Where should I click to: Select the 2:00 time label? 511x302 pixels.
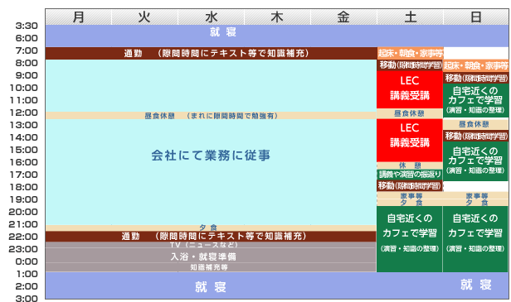pos(27,286)
